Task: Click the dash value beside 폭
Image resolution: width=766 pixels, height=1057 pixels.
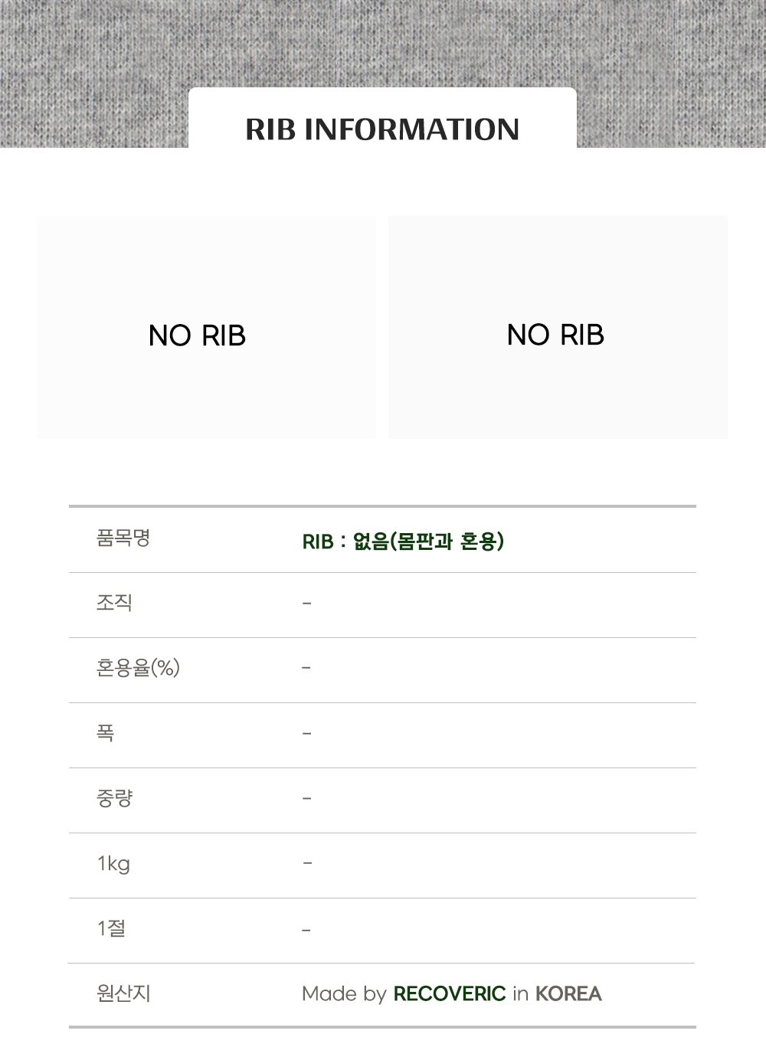Action: pos(306,734)
